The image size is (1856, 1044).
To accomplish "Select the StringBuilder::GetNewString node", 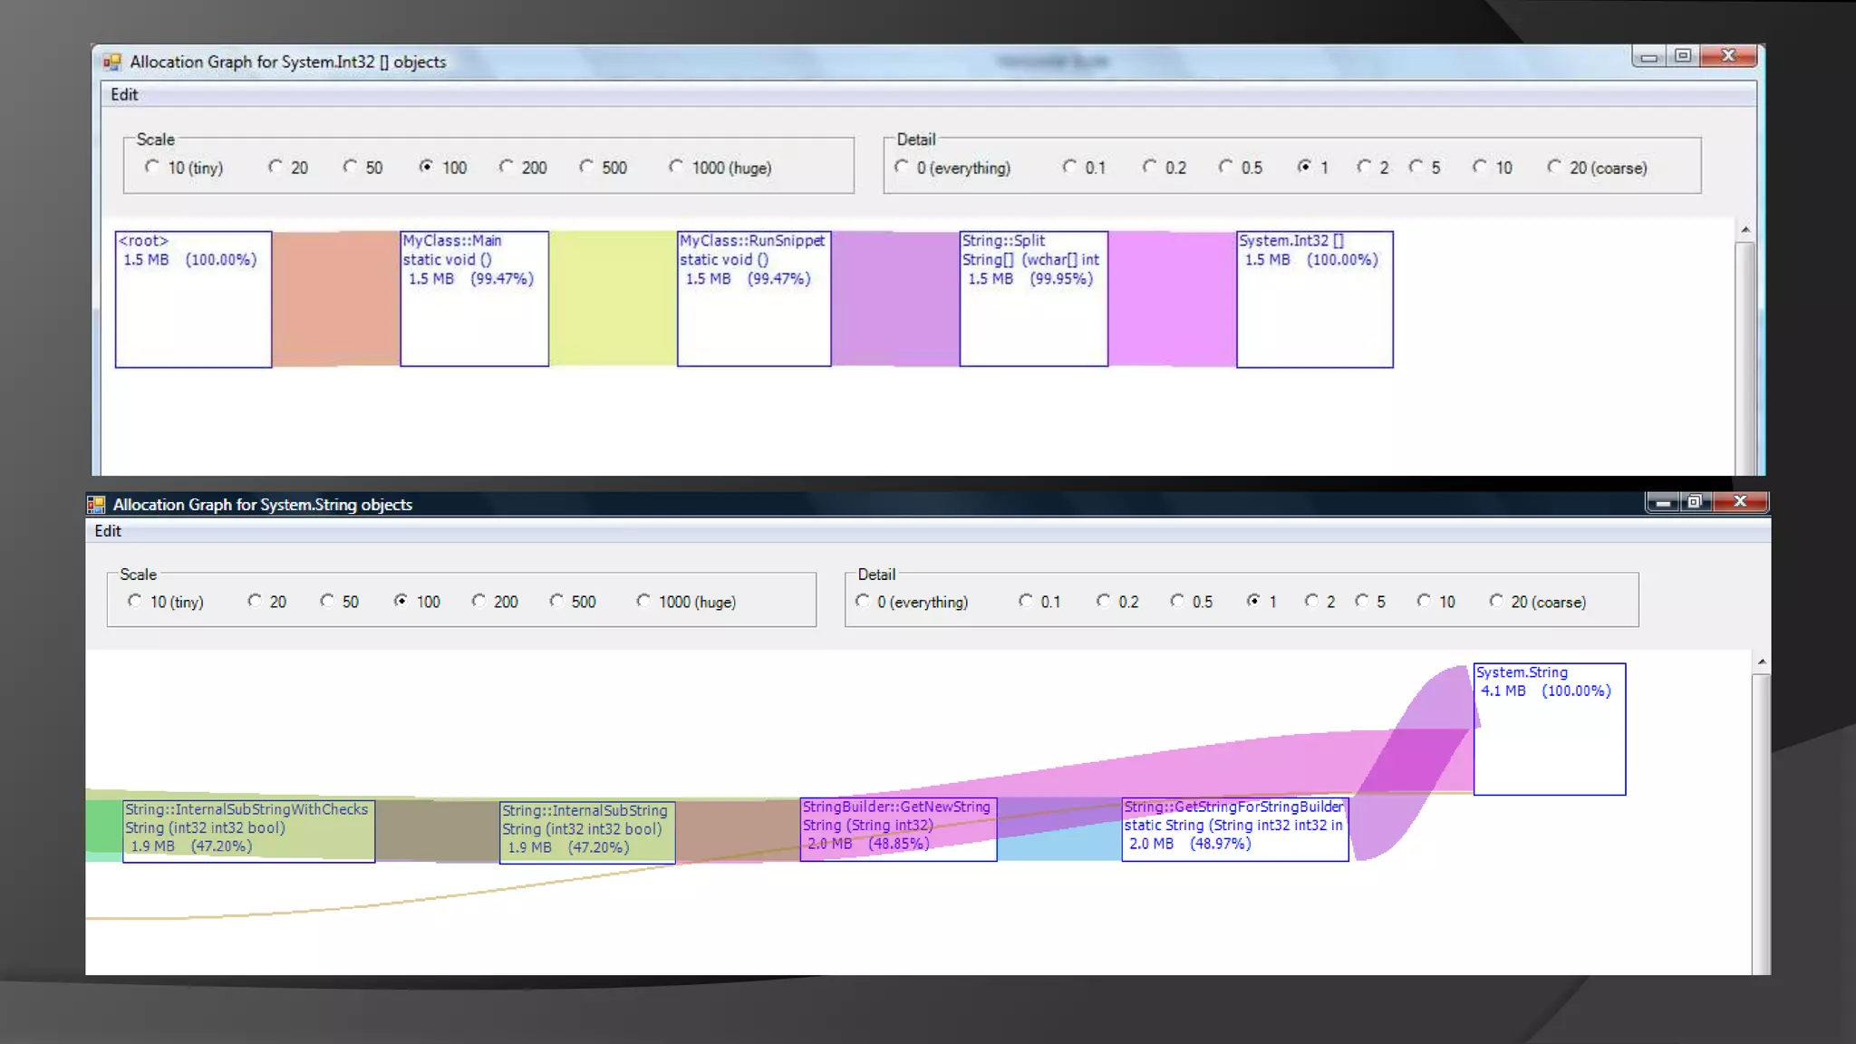I will coord(897,828).
